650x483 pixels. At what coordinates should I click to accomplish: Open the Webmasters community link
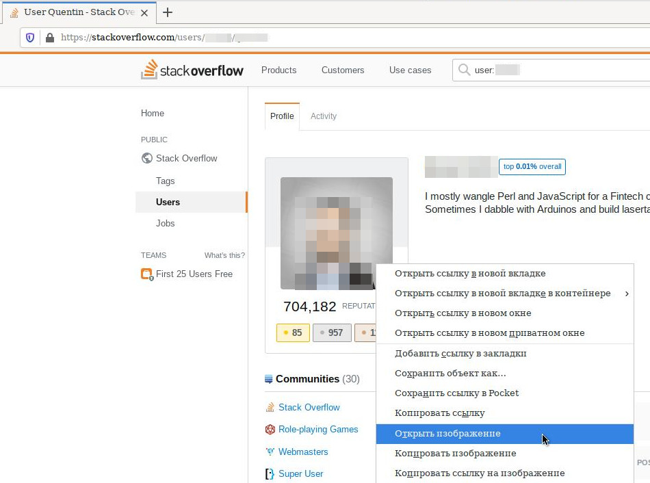(x=303, y=452)
